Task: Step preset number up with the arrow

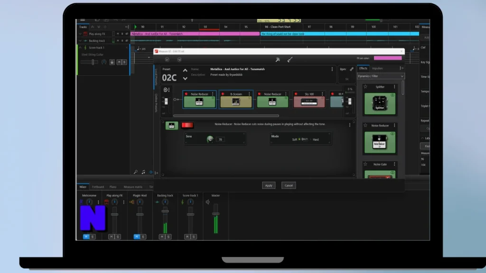Action: click(185, 71)
